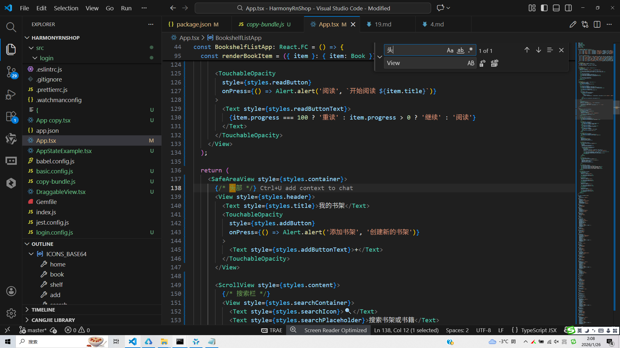Toggle Preserve Case in replace box
The height and width of the screenshot is (348, 620).
click(x=470, y=63)
